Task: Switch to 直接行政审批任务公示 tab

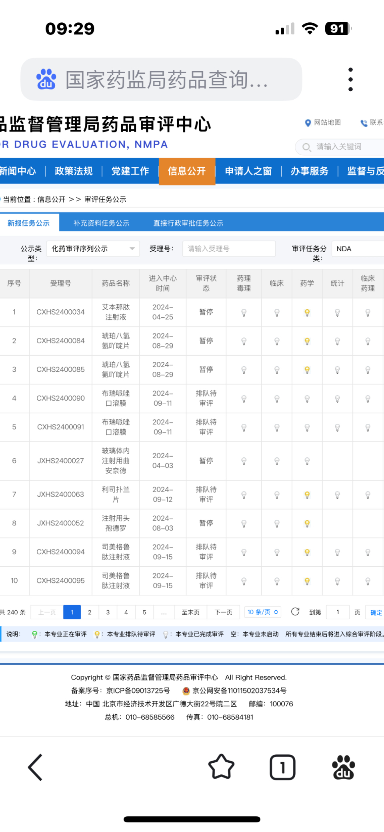Action: 188,223
